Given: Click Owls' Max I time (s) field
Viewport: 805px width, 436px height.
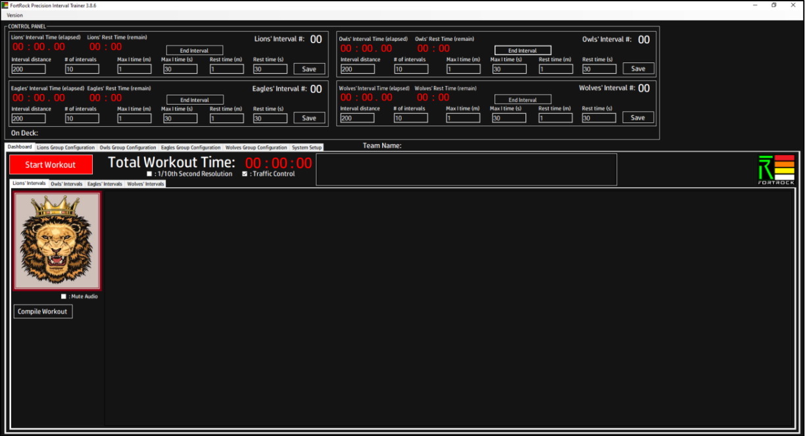Looking at the screenshot, I should [509, 69].
